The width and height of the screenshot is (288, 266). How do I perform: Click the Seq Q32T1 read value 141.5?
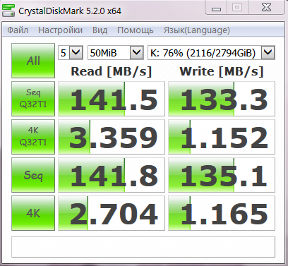click(x=112, y=99)
